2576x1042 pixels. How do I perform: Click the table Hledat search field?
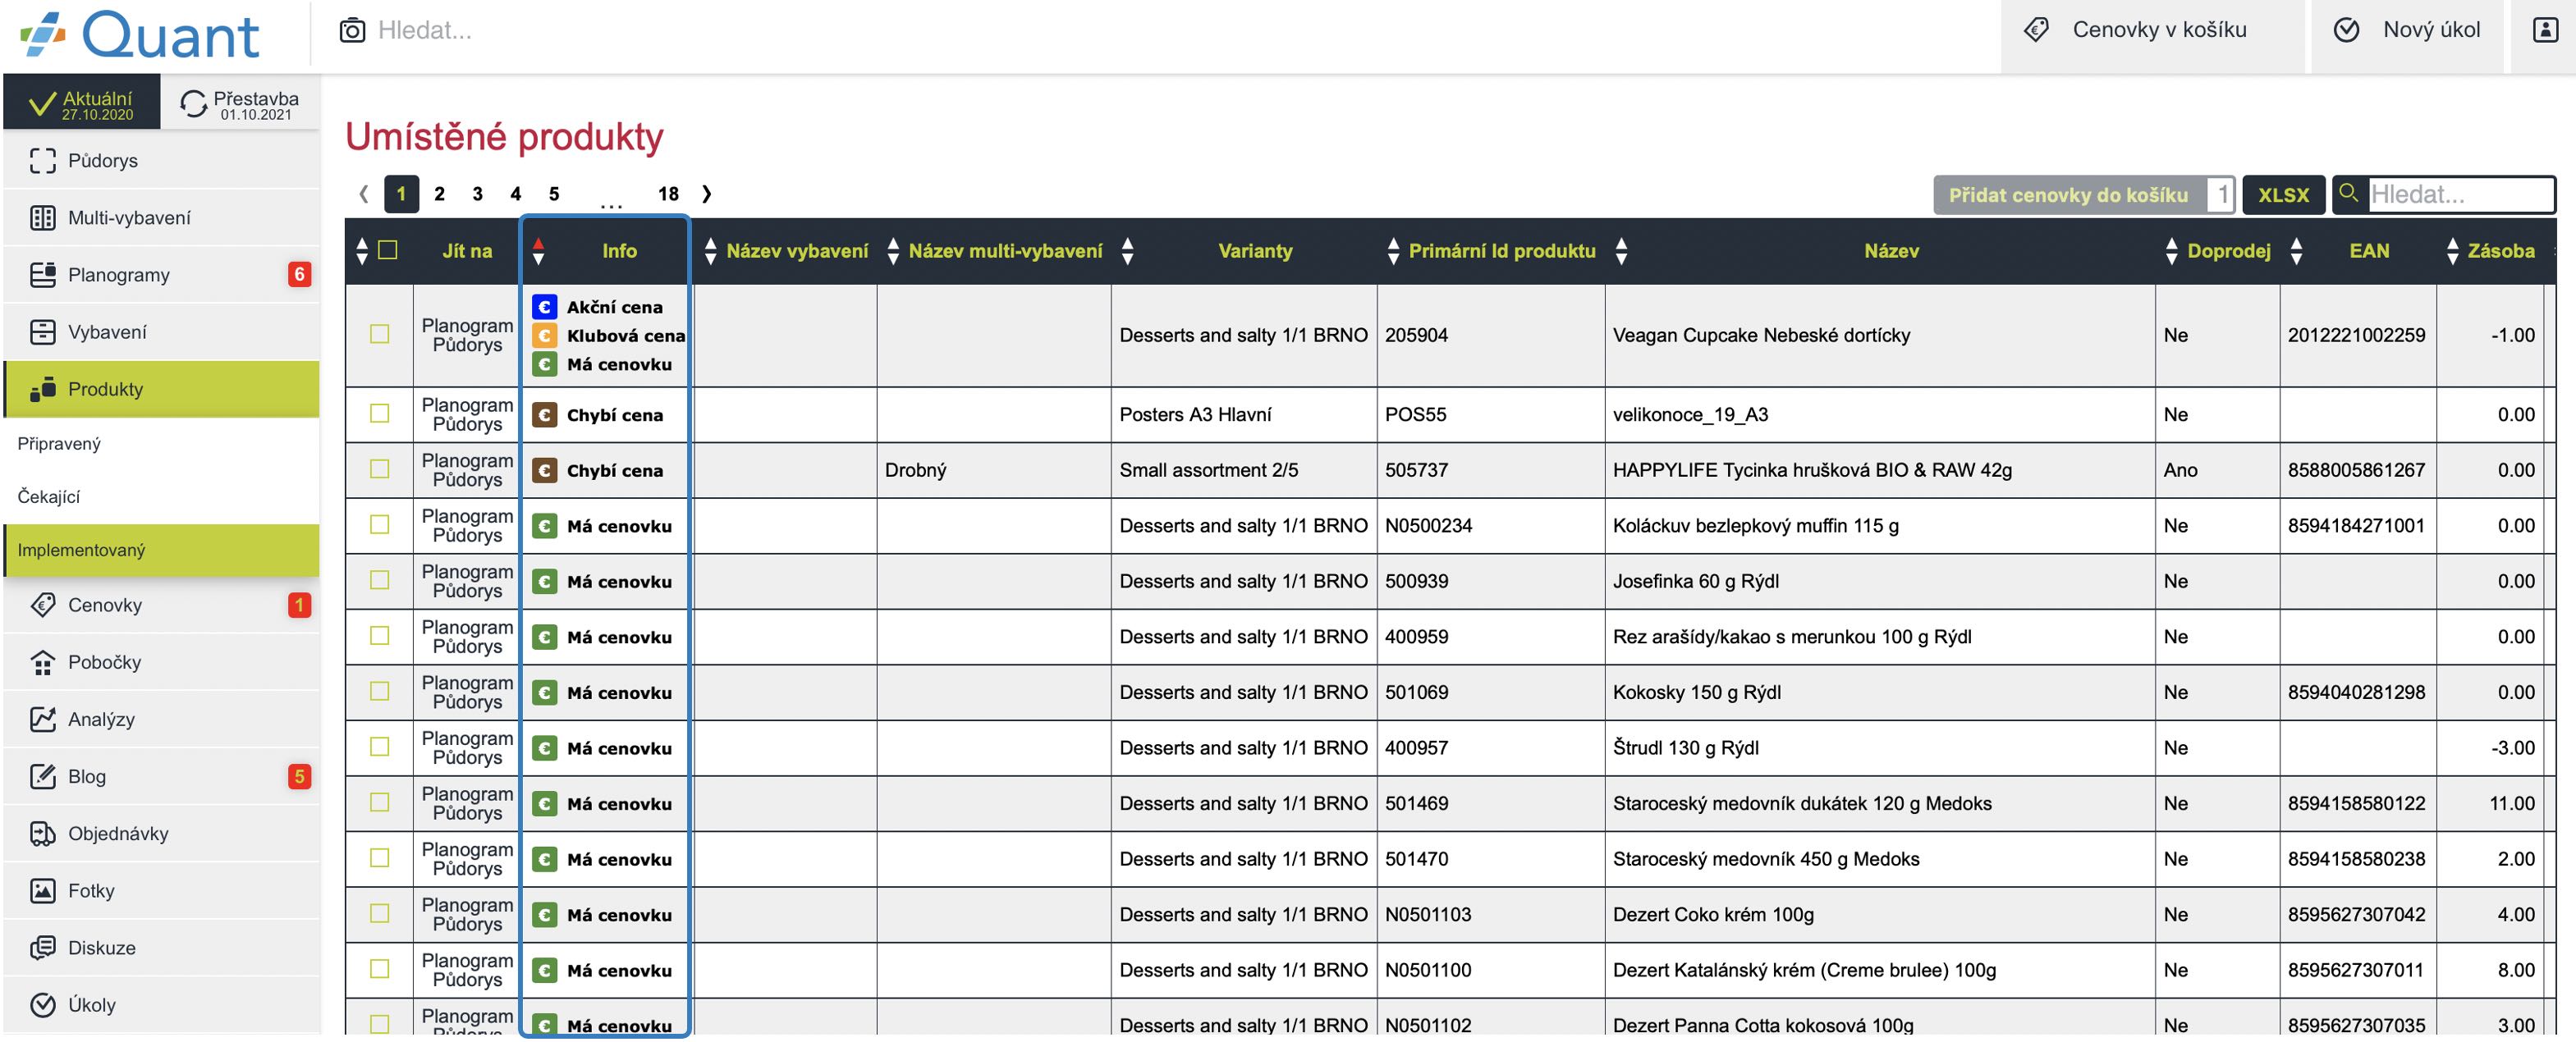click(2461, 194)
